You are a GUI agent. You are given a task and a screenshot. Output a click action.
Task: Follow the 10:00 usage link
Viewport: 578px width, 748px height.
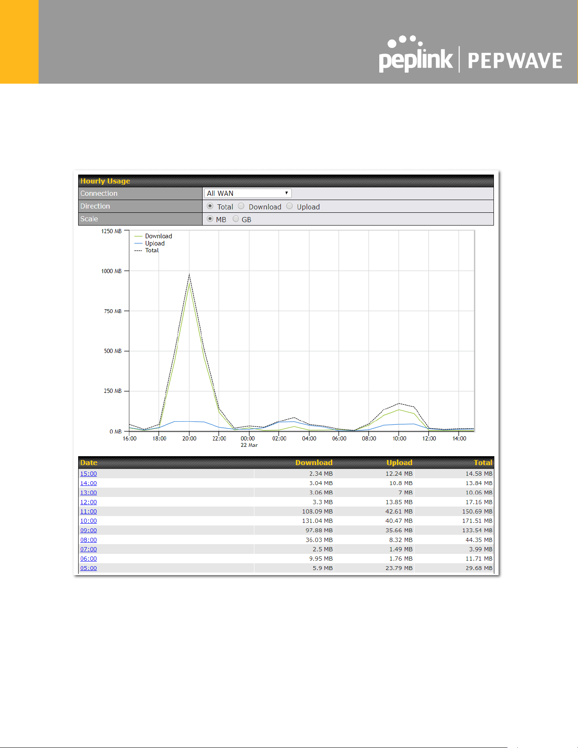(88, 521)
